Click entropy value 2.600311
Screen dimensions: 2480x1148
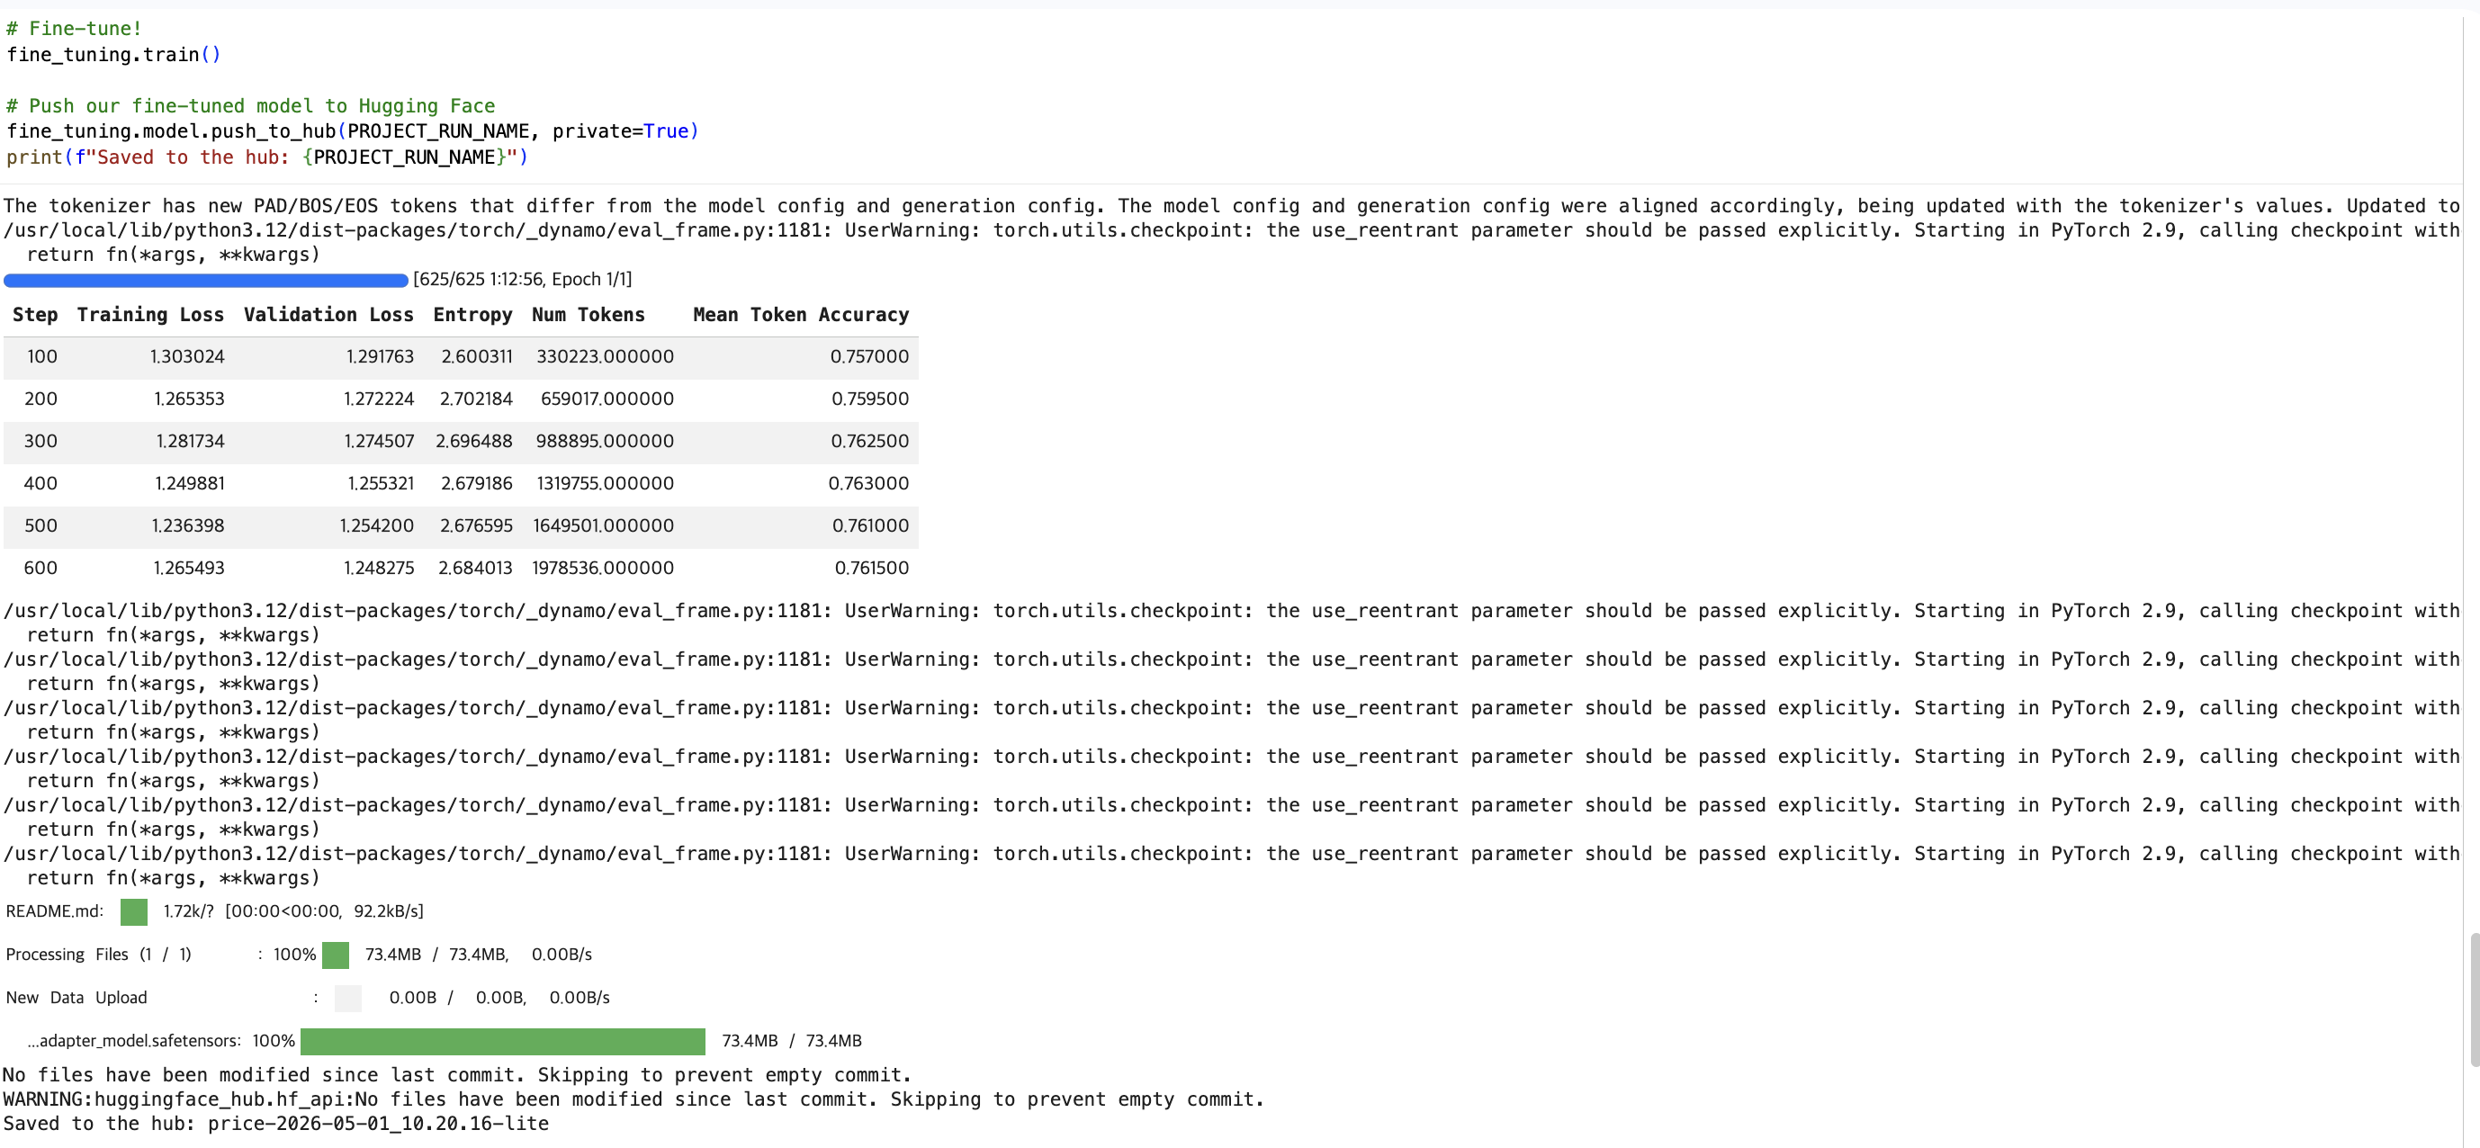pos(477,356)
